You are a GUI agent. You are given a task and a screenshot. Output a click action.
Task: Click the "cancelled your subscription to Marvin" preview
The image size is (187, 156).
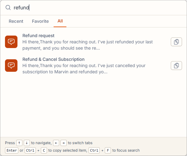84,69
